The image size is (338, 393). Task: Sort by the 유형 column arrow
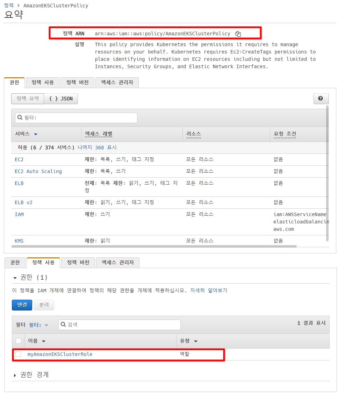pyautogui.click(x=196, y=341)
